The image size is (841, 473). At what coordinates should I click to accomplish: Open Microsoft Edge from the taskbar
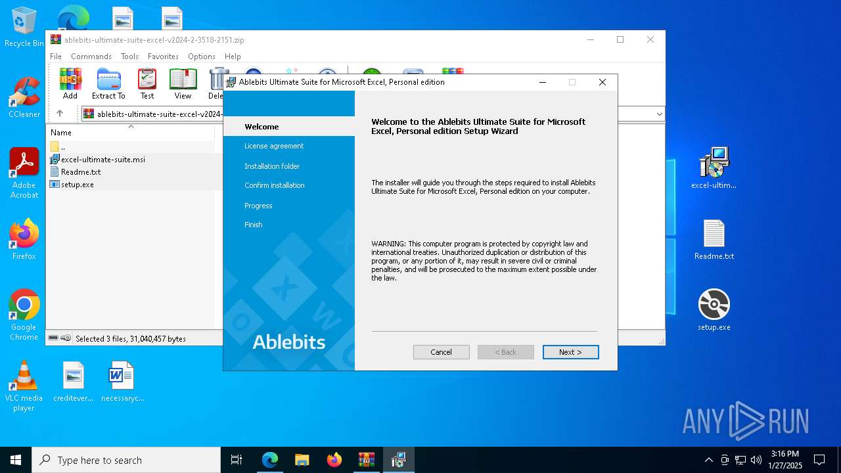pos(270,460)
